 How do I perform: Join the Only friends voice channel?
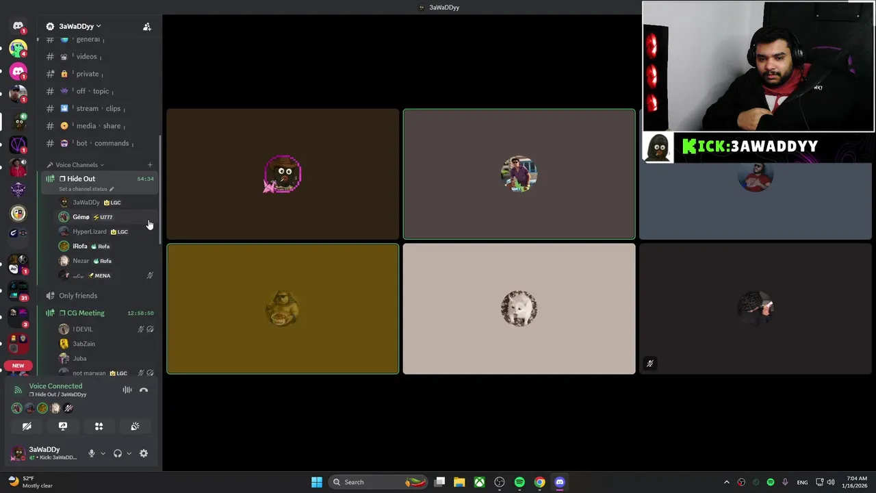pyautogui.click(x=98, y=296)
